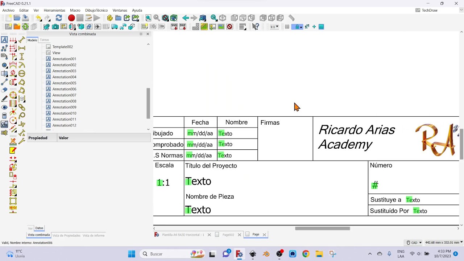Click the execute macro play icon
This screenshot has height=261, width=464.
(x=97, y=18)
